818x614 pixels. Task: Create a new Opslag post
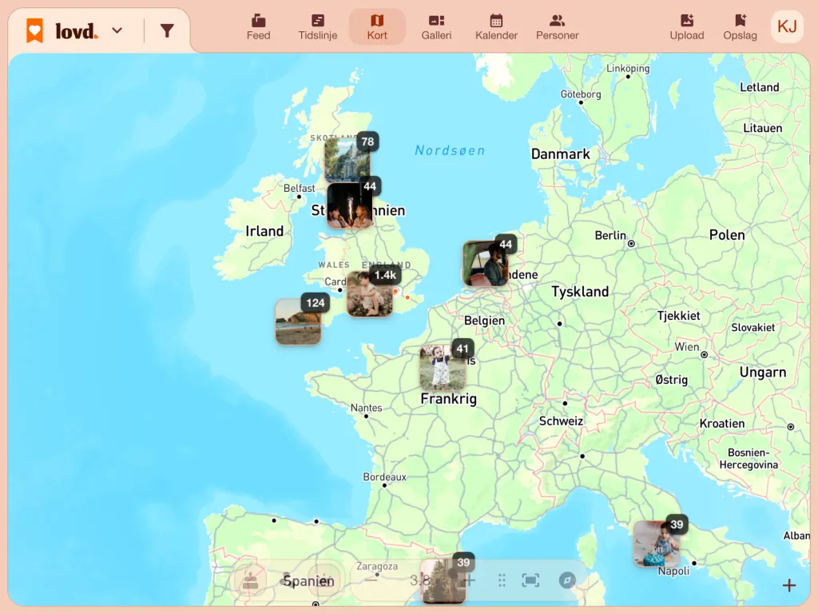click(740, 27)
